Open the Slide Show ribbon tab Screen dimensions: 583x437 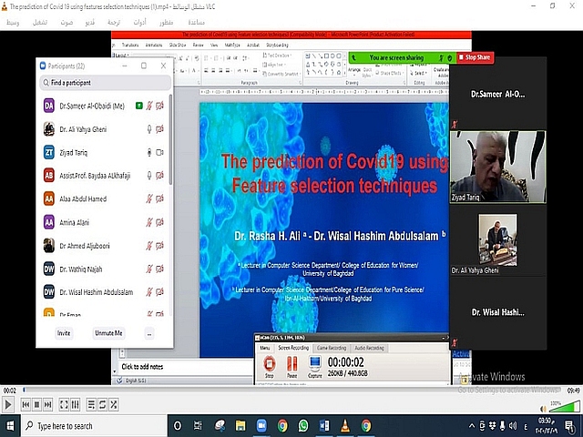(177, 44)
